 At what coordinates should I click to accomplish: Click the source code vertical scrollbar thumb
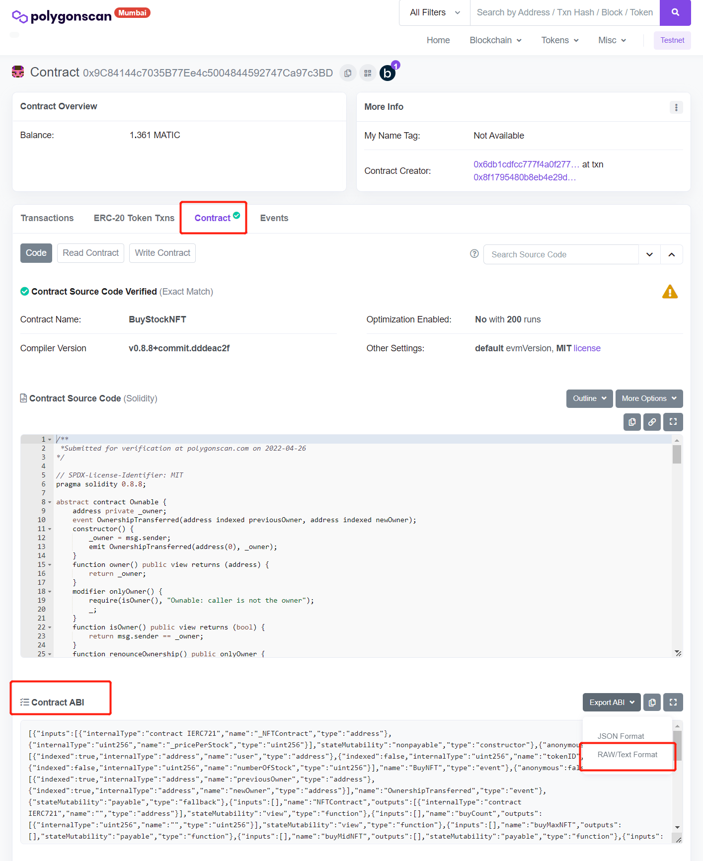[x=677, y=454]
